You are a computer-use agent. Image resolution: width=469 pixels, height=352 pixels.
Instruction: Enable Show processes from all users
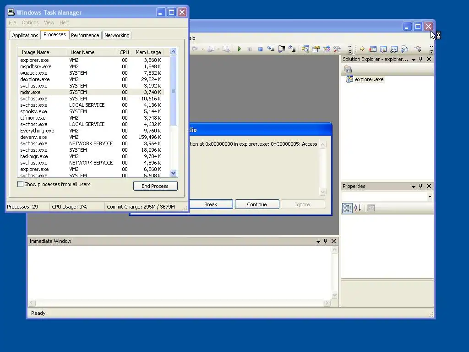(x=20, y=184)
